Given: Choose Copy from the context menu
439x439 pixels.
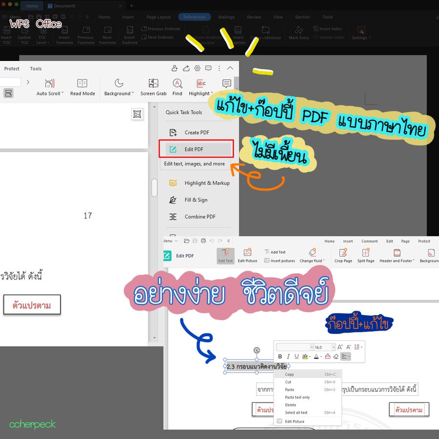Looking at the screenshot, I should 307,374.
